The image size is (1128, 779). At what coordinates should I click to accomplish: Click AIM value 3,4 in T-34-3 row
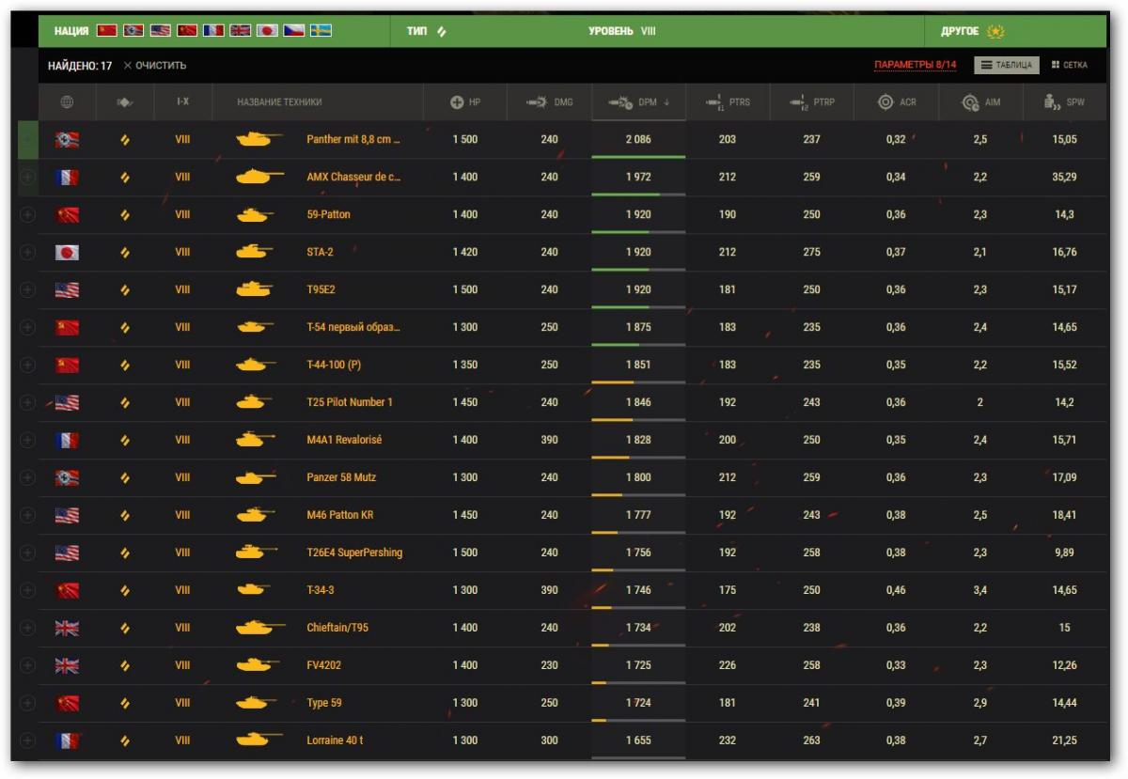pyautogui.click(x=980, y=590)
